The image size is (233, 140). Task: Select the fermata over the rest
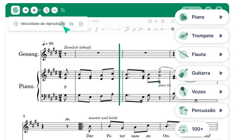coord(68,120)
